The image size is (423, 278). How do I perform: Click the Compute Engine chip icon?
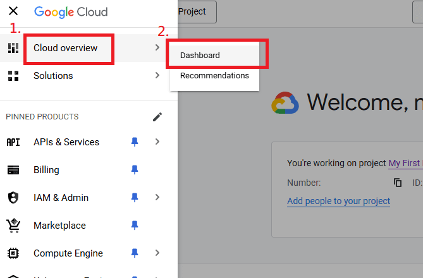[x=13, y=253]
